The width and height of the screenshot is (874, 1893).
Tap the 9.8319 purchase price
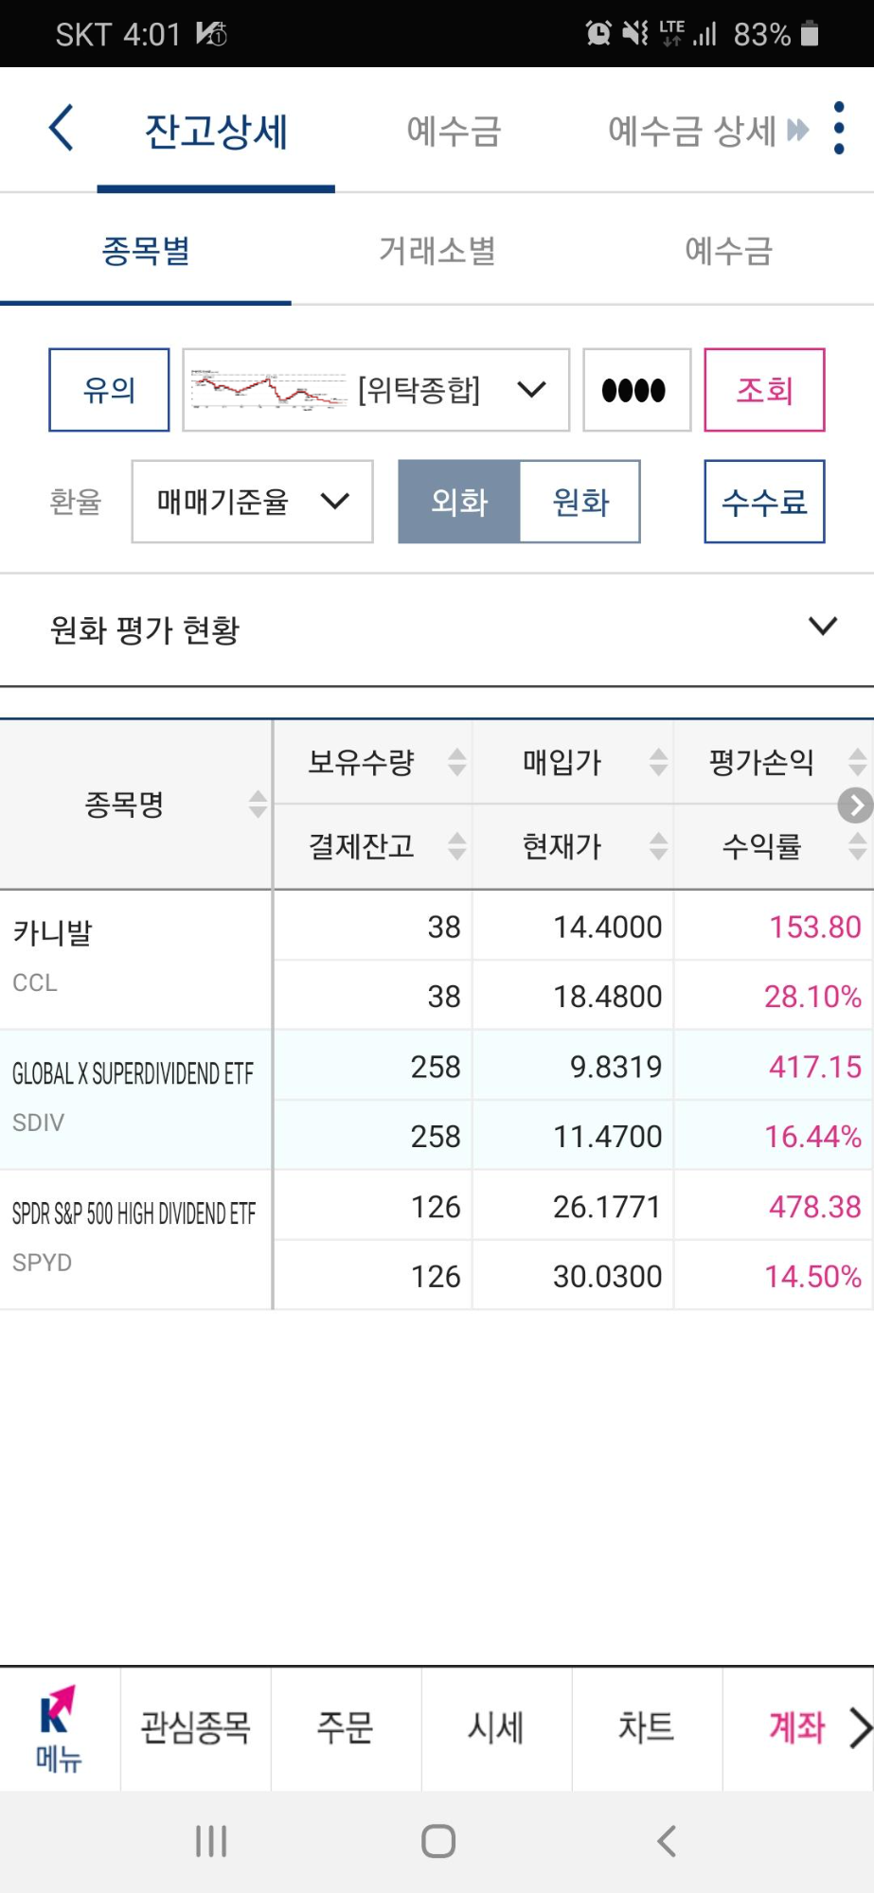pyautogui.click(x=616, y=1067)
